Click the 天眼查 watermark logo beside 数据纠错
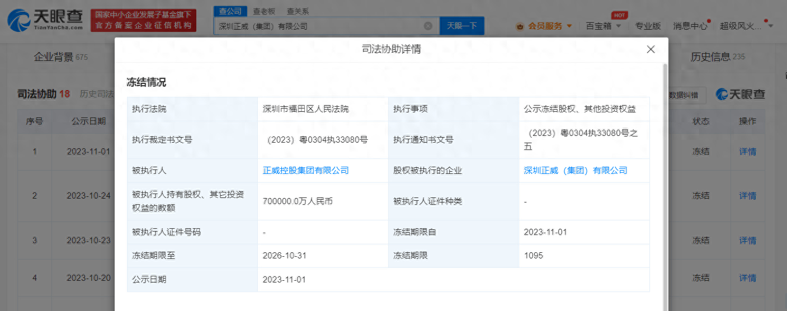This screenshot has height=311, width=787. (741, 95)
